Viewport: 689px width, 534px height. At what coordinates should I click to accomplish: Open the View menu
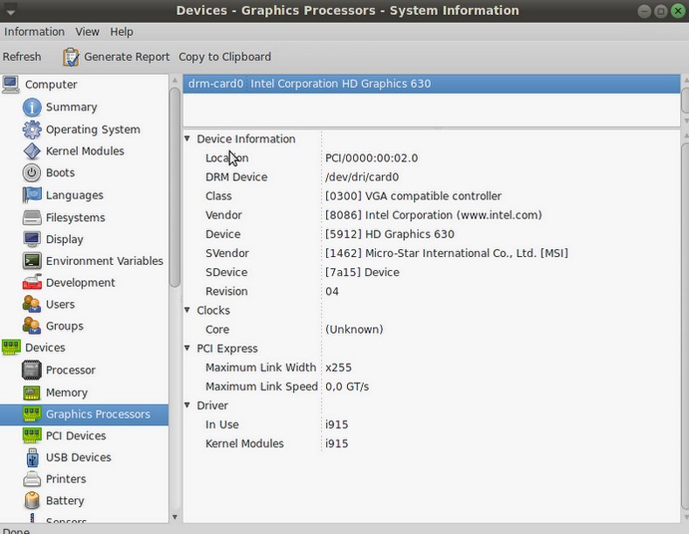coord(87,31)
